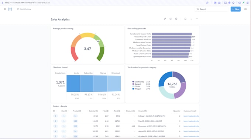Toggle Doohickey legend item in donut chart
This screenshot has width=251, height=139.
pos(138,81)
